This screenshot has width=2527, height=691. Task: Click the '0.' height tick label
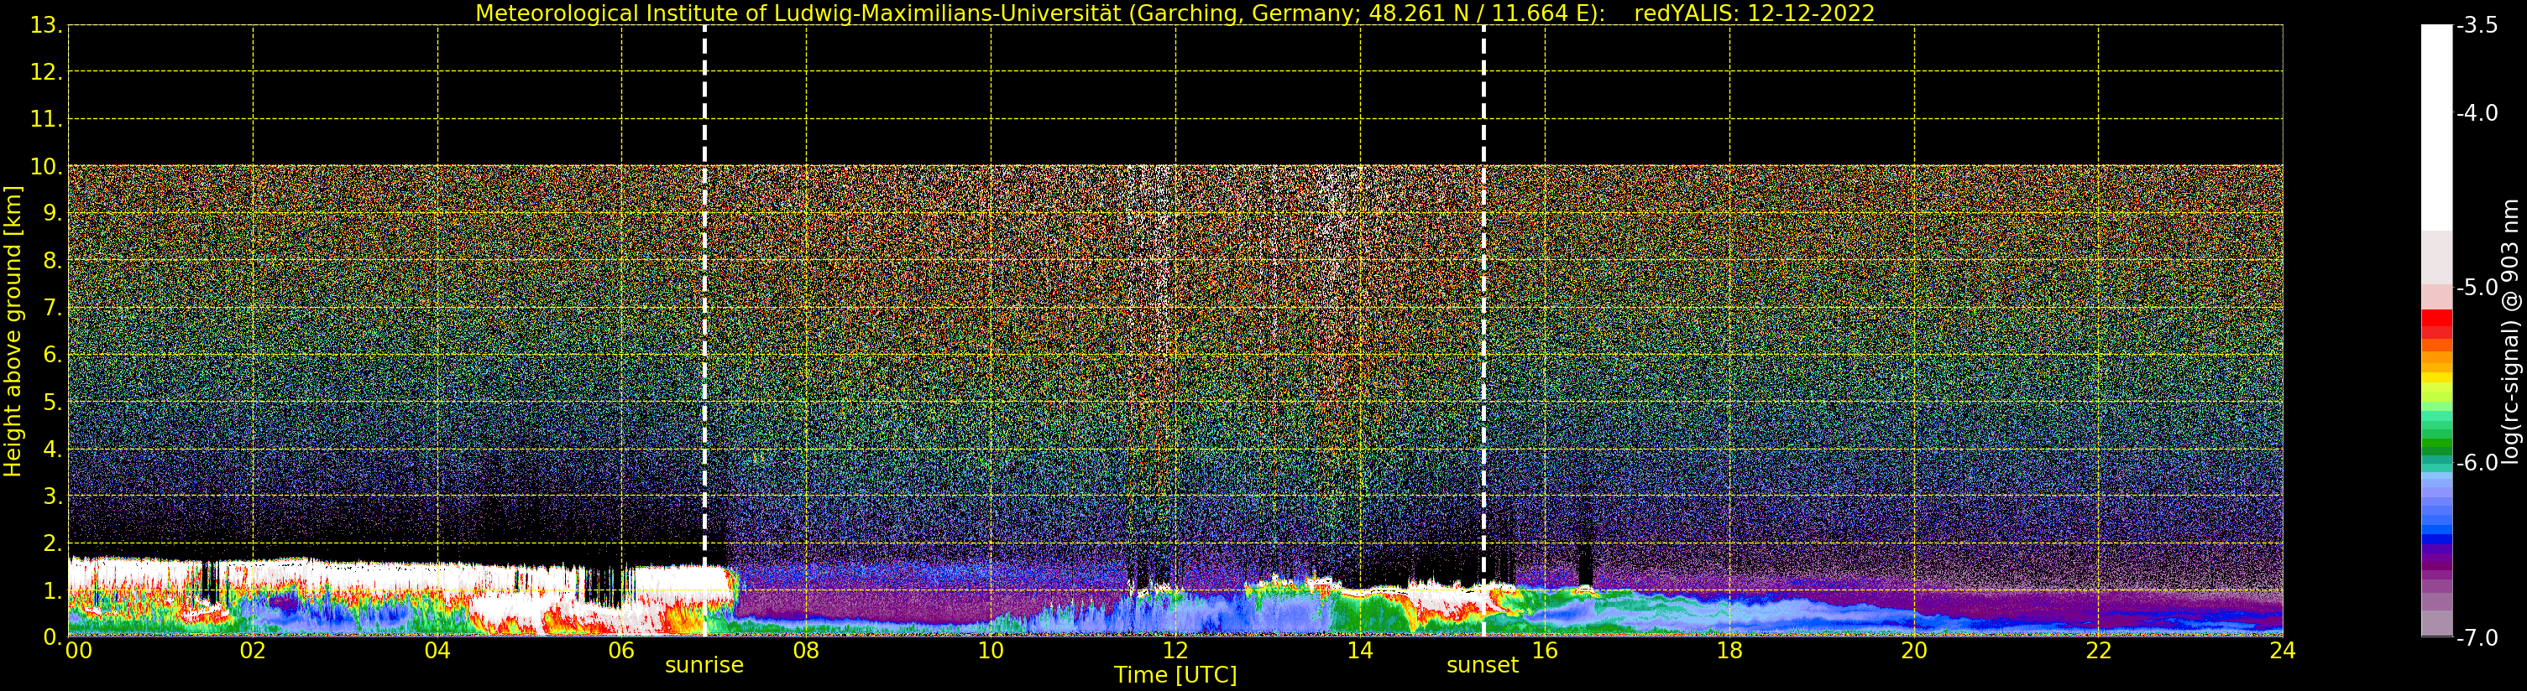click(53, 637)
